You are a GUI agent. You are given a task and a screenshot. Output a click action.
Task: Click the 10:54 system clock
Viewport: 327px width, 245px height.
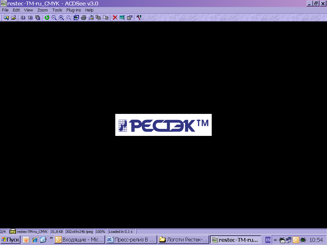click(x=316, y=240)
